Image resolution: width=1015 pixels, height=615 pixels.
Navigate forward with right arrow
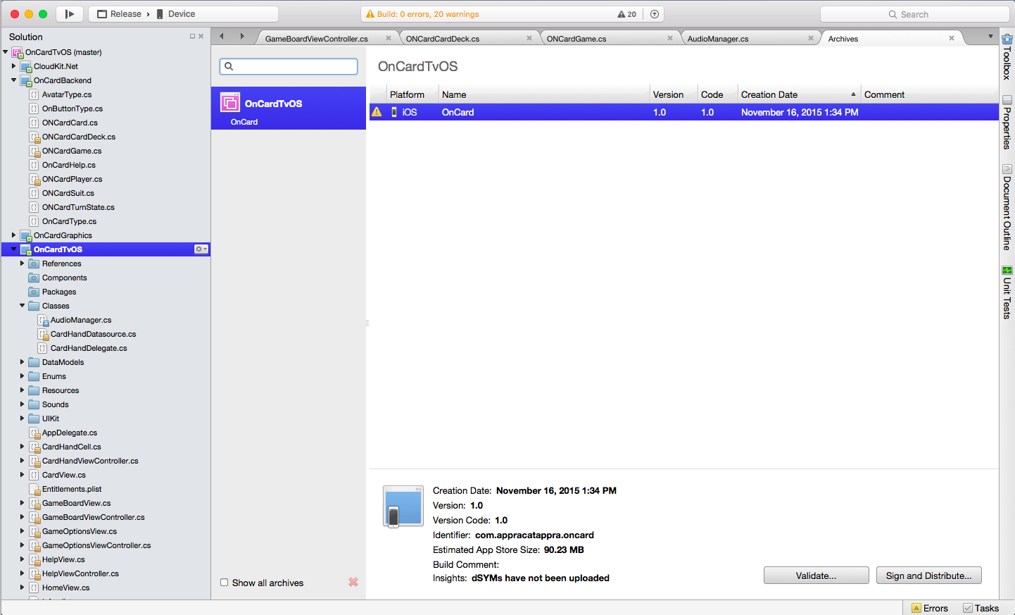coord(242,37)
